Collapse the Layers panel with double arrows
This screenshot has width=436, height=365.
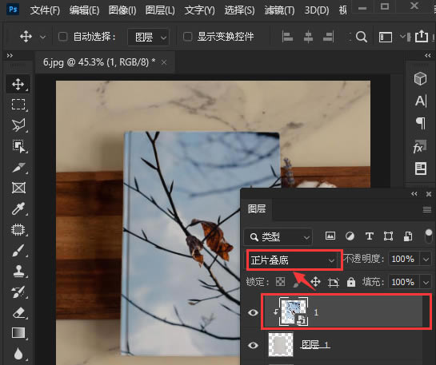pyautogui.click(x=414, y=194)
